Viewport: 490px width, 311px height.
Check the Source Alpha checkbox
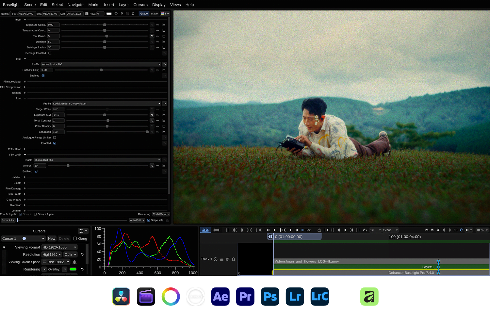pos(35,214)
